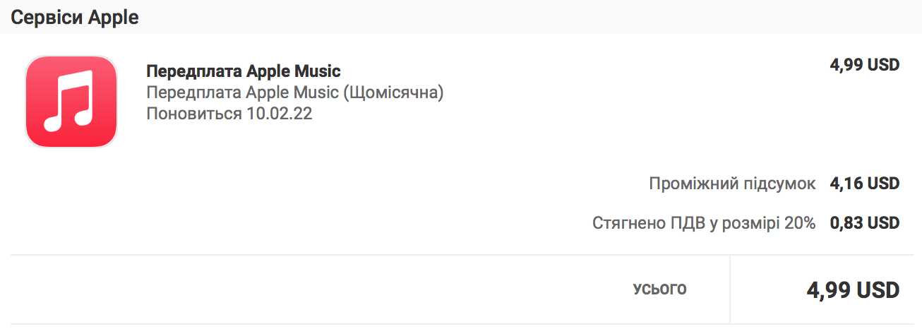This screenshot has width=922, height=329.
Task: Click the 'Проміжний підсумок' subtotal label
Action: 732,184
